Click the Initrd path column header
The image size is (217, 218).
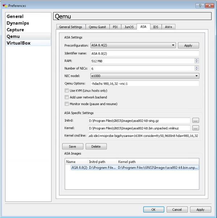[103, 162]
